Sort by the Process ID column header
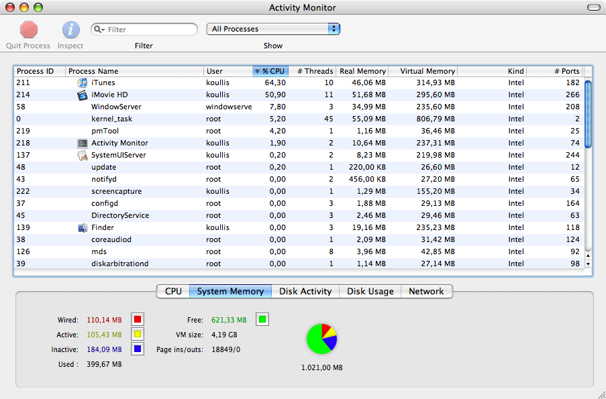The width and height of the screenshot is (606, 399). (40, 71)
